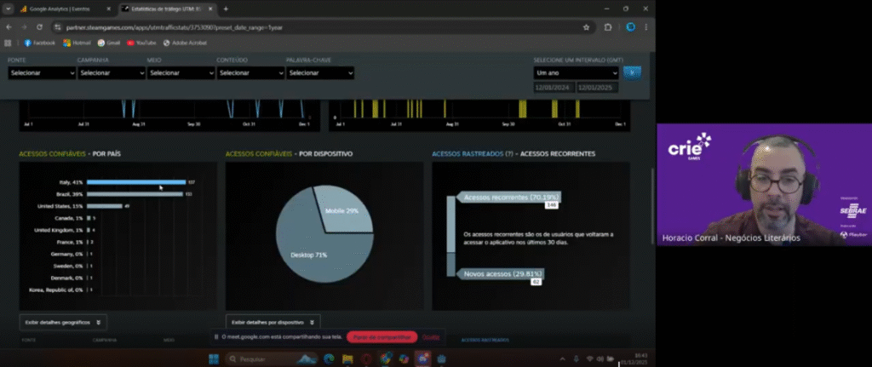This screenshot has width=872, height=367.
Task: Open the YouTube bookmark
Action: point(141,43)
